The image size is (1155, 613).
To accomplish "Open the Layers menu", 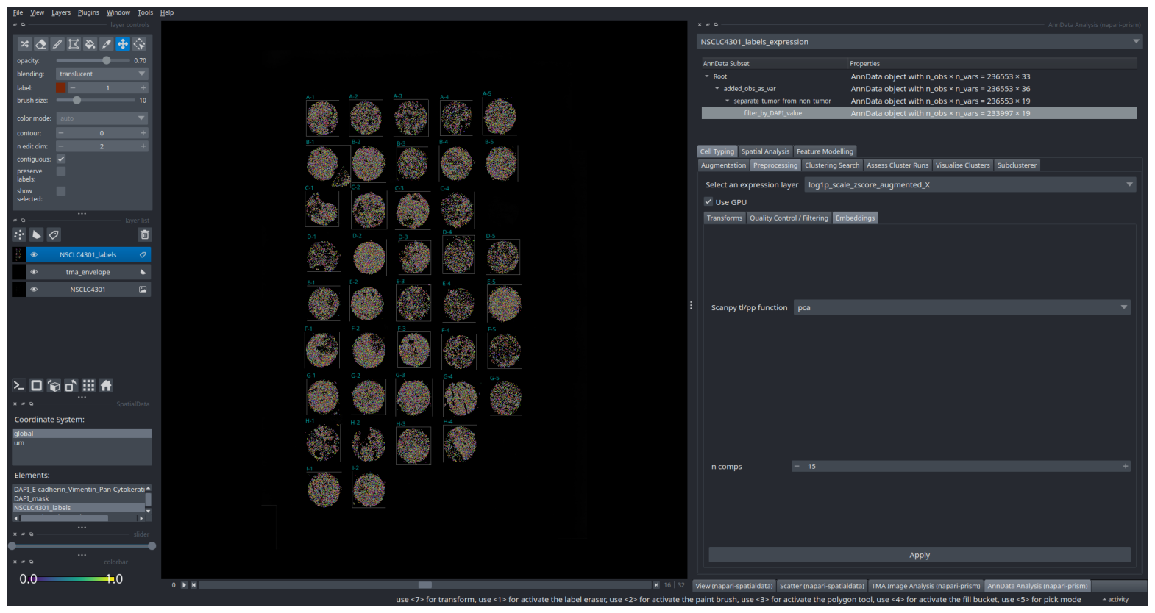I will tap(61, 12).
